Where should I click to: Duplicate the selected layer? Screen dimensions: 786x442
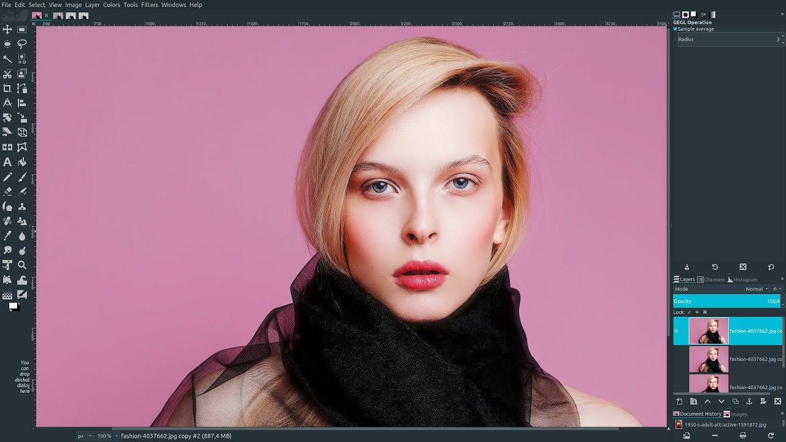(736, 401)
